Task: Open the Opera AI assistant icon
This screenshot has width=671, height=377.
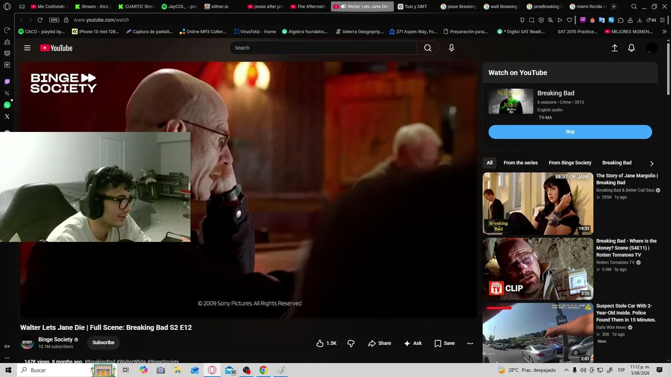Action: click(x=652, y=20)
